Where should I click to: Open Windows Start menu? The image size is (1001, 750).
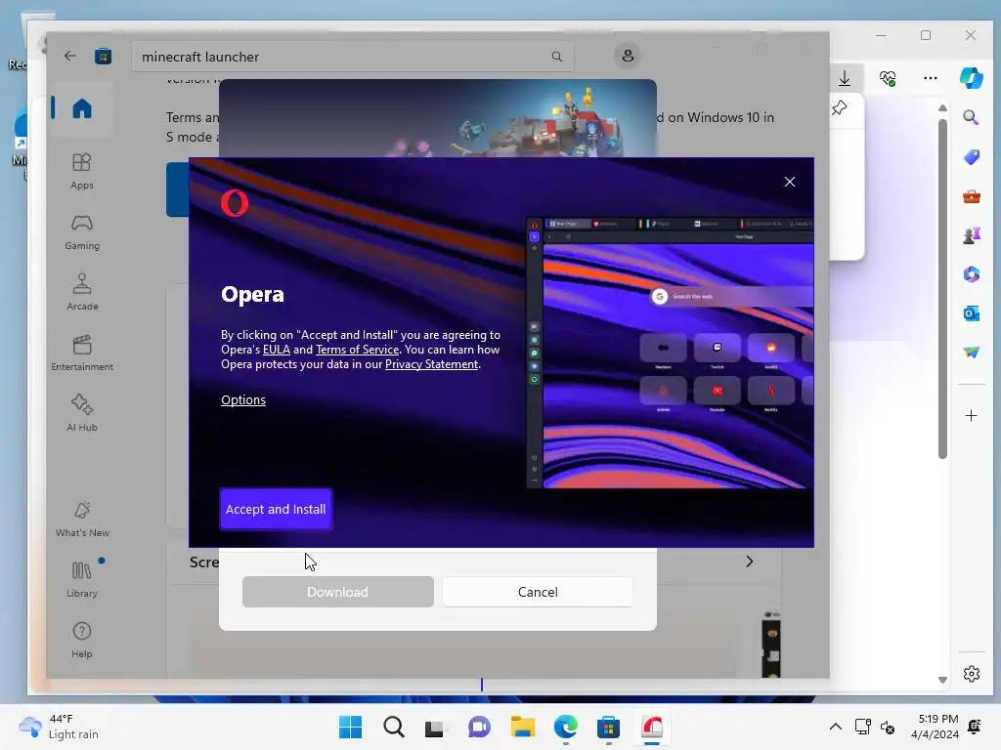coord(350,727)
